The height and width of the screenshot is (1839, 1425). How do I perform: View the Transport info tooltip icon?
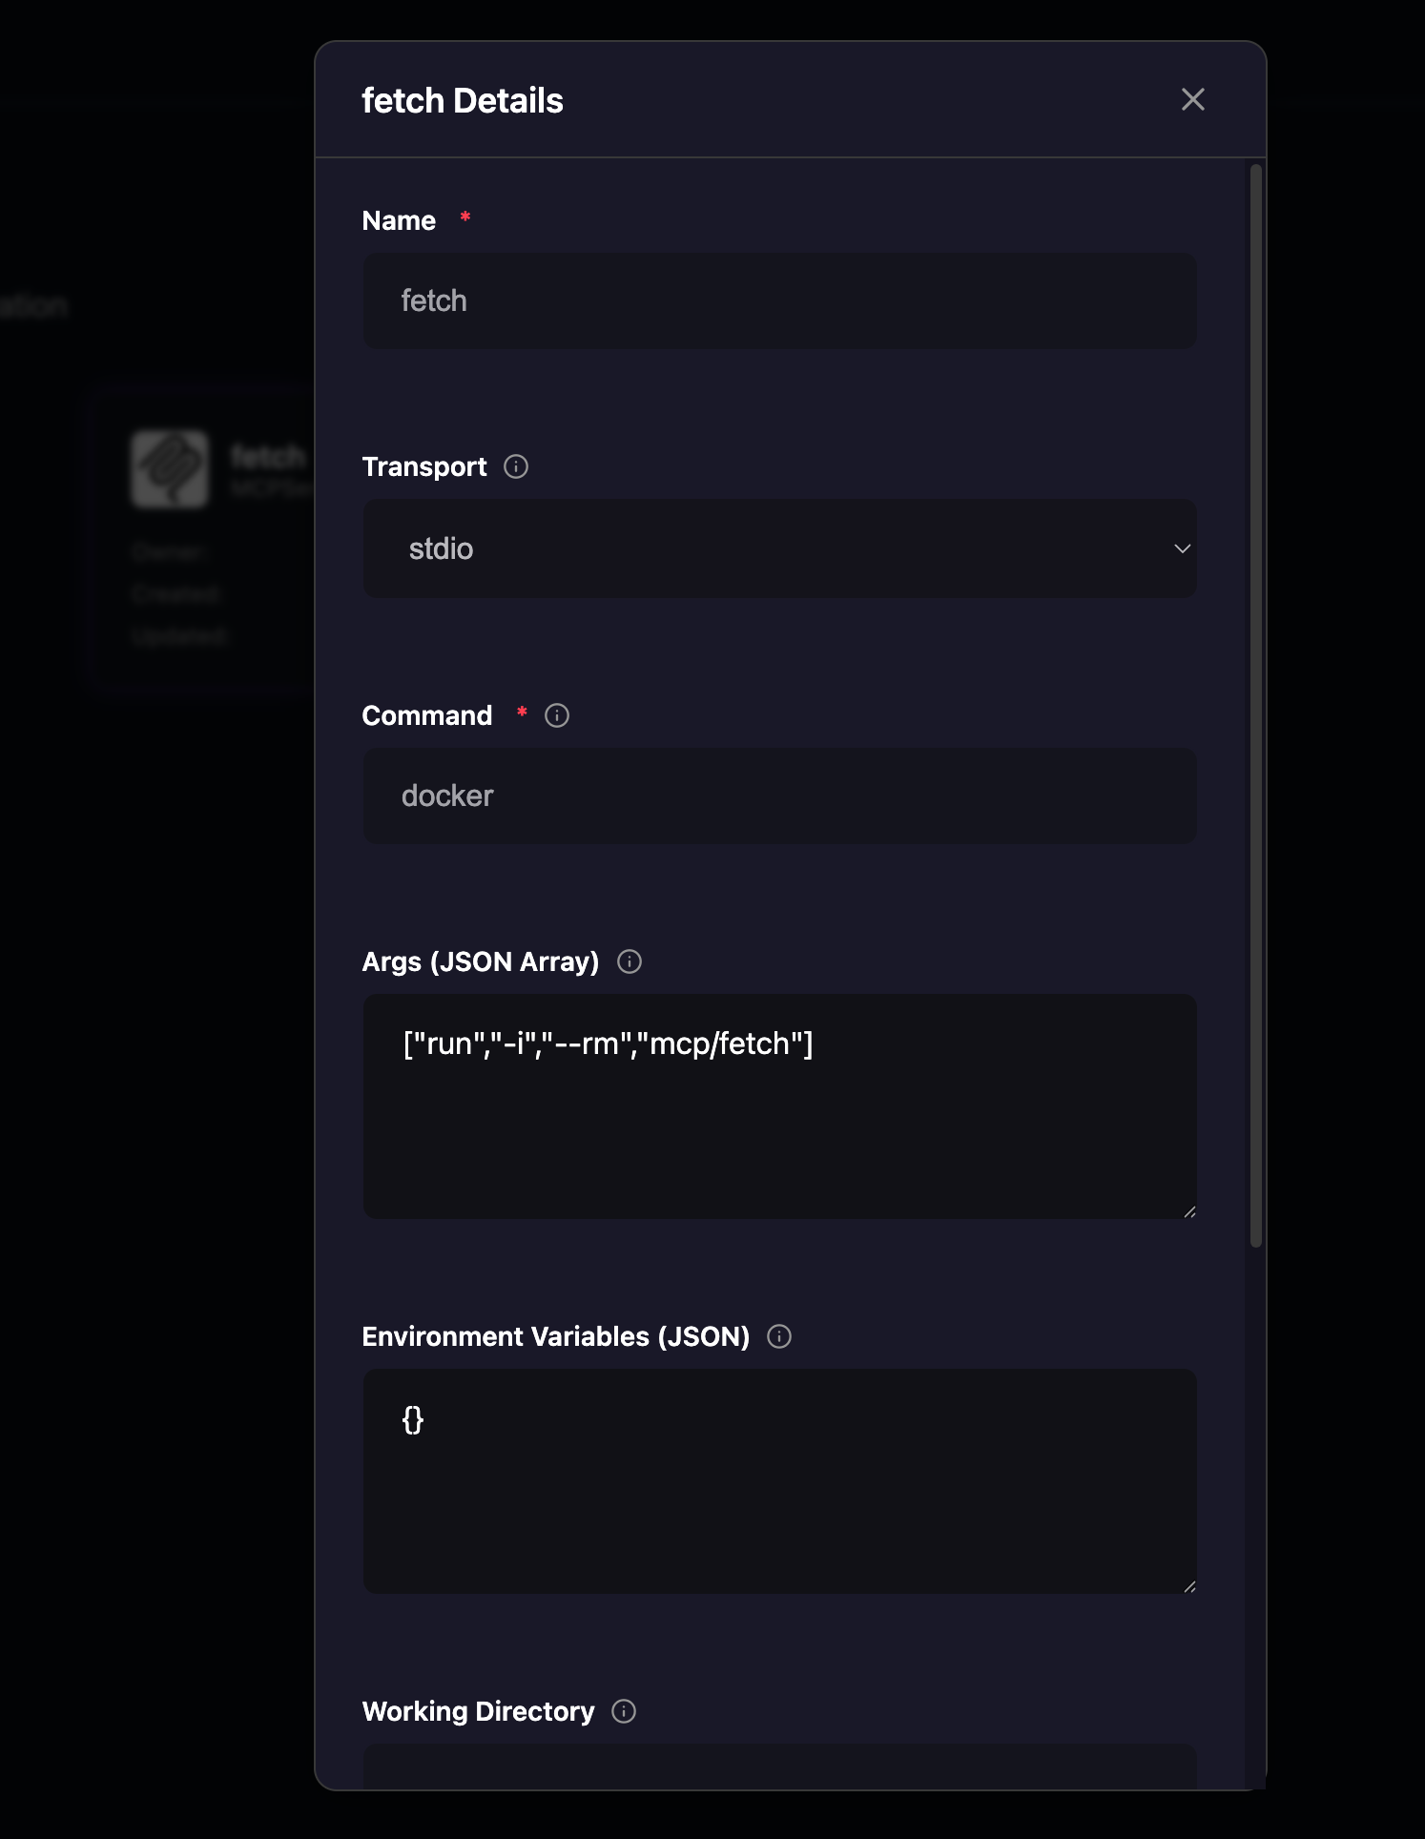516,466
